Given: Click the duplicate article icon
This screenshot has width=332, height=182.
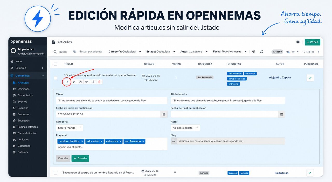Looking at the screenshot, I should pyautogui.click(x=80, y=82).
